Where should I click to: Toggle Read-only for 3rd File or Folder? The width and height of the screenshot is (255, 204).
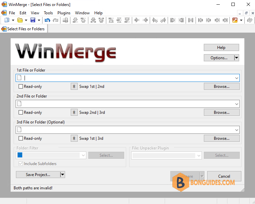pyautogui.click(x=21, y=138)
